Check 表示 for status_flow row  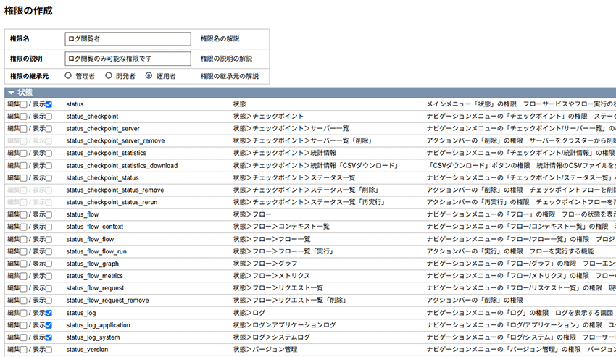[49, 215]
